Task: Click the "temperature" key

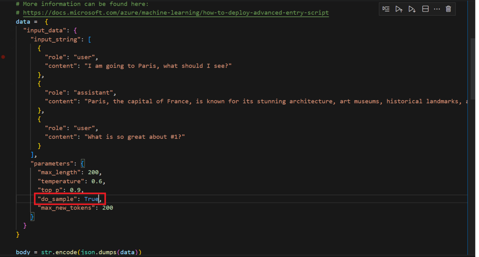Action: coord(61,181)
